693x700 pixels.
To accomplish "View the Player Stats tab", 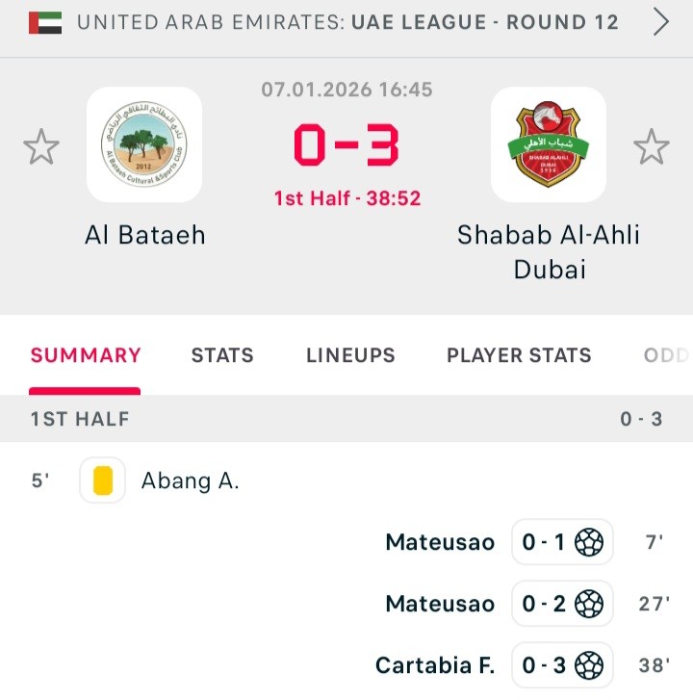I will pyautogui.click(x=519, y=355).
